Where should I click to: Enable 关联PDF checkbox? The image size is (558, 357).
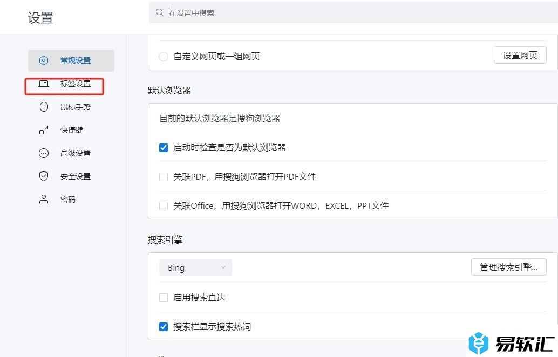point(164,177)
